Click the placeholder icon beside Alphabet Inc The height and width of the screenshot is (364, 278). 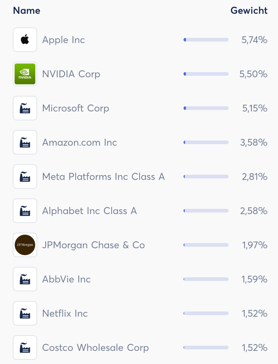click(x=25, y=211)
